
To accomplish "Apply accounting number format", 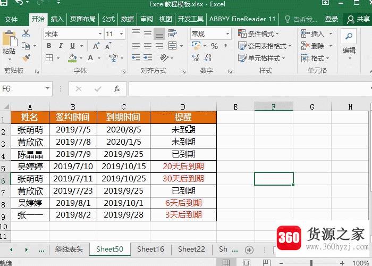I will (x=196, y=45).
